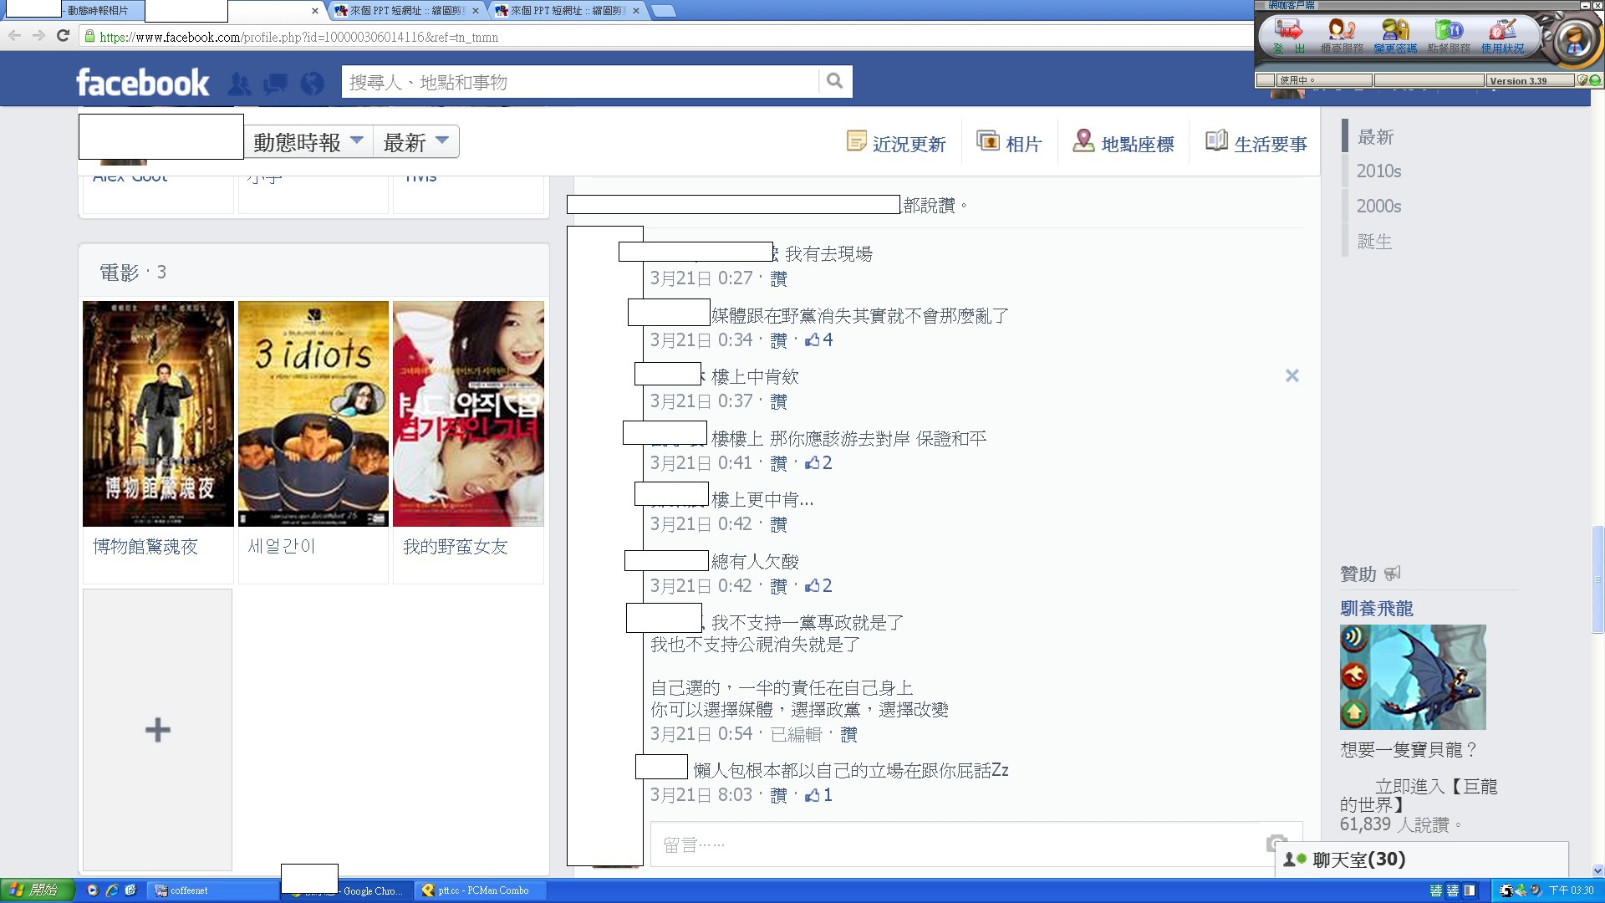Viewport: 1605px width, 903px height.
Task: Click the logout icon in cafe client panel
Action: 1288,35
